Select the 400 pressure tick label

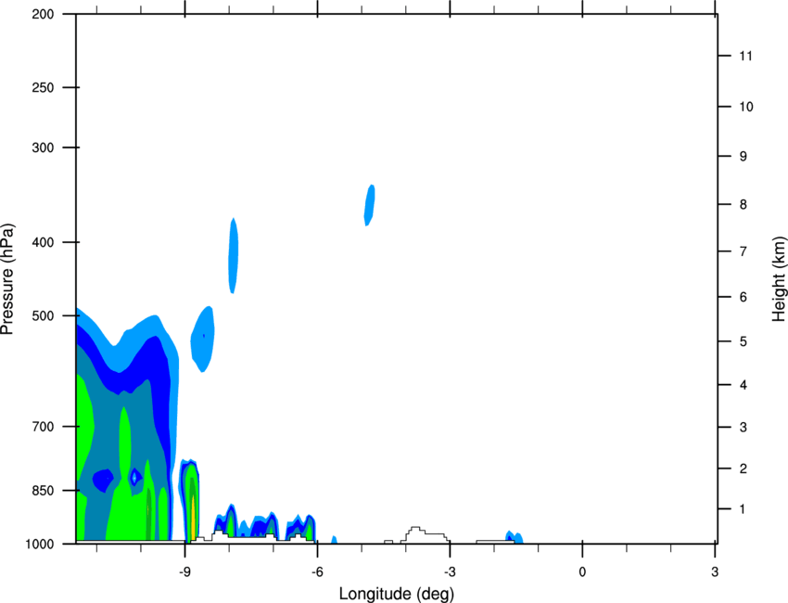(x=43, y=242)
